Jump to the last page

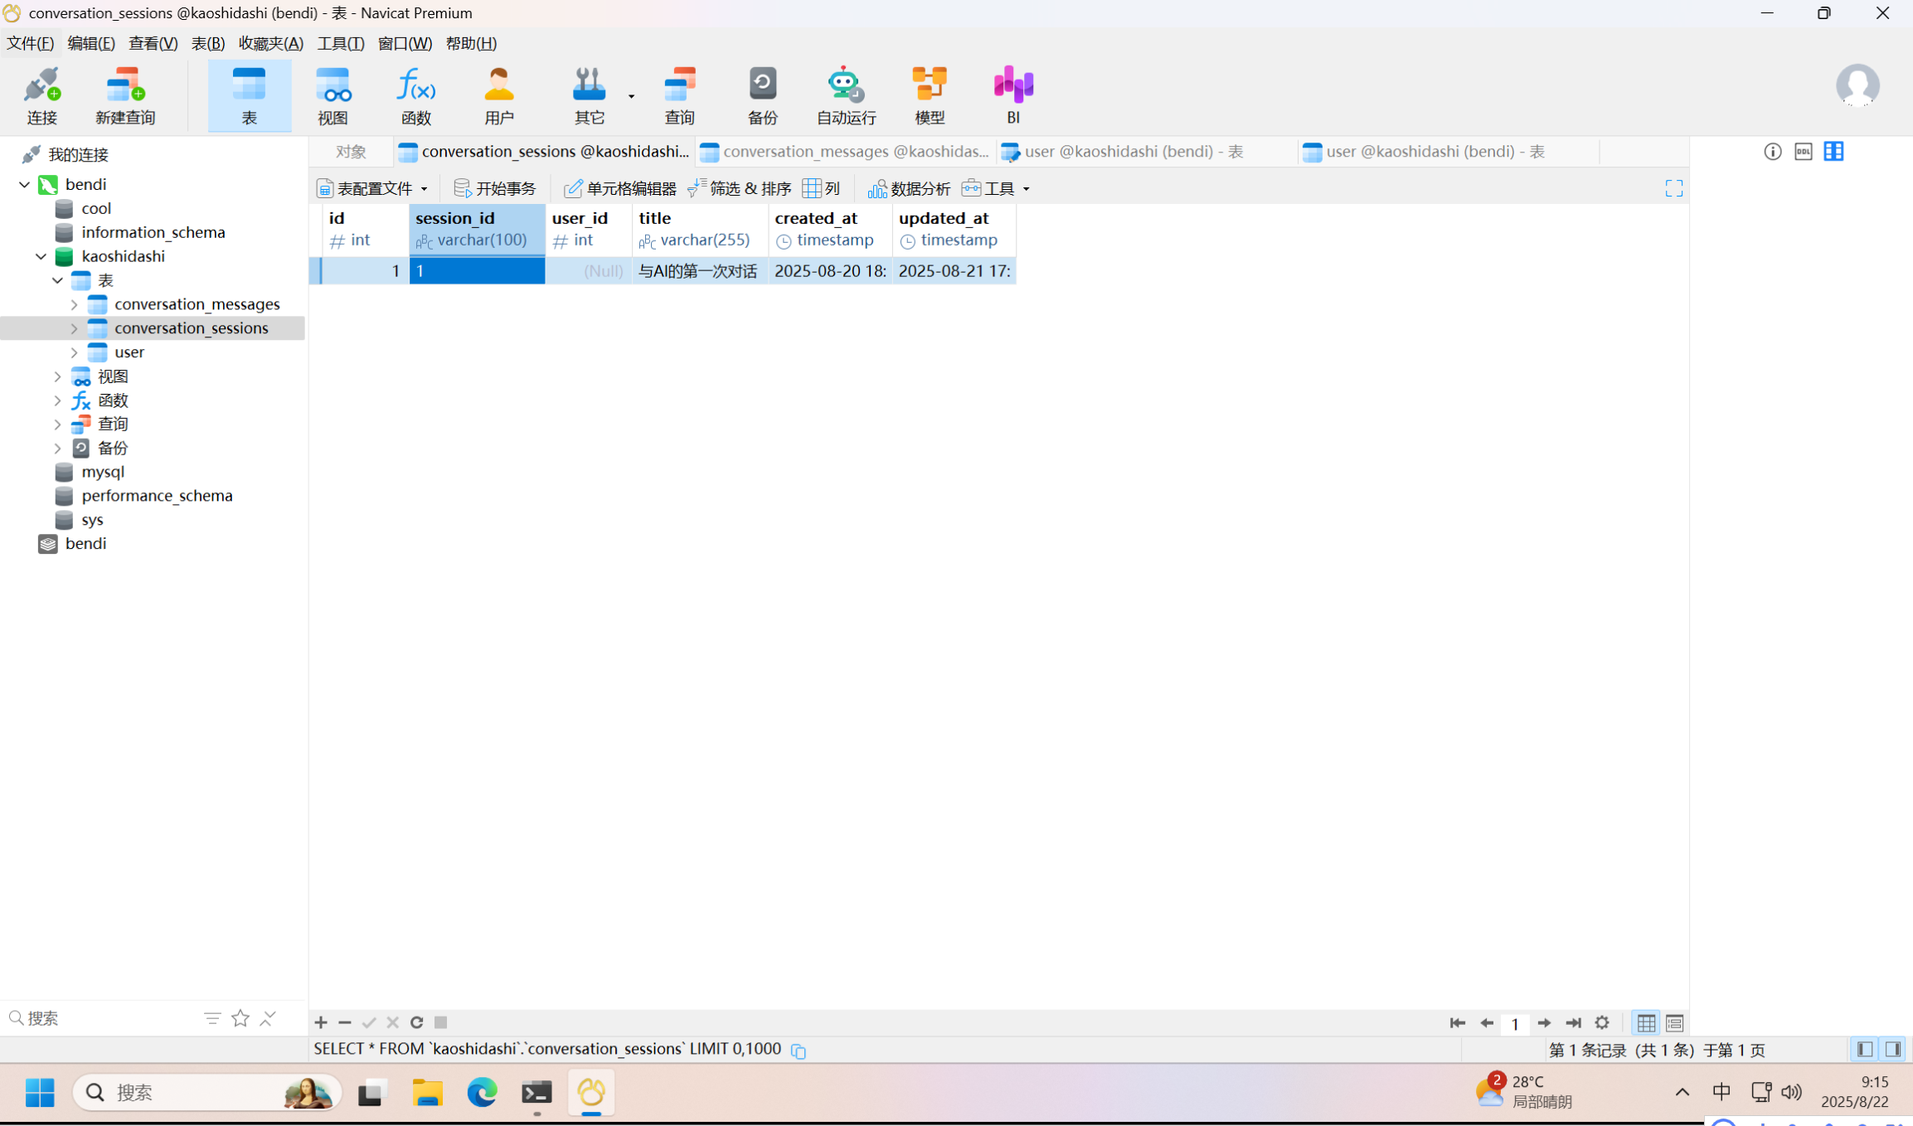[1573, 1023]
